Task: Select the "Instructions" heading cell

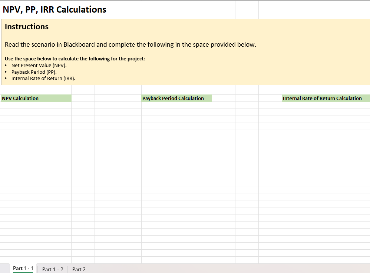Action: pos(26,27)
